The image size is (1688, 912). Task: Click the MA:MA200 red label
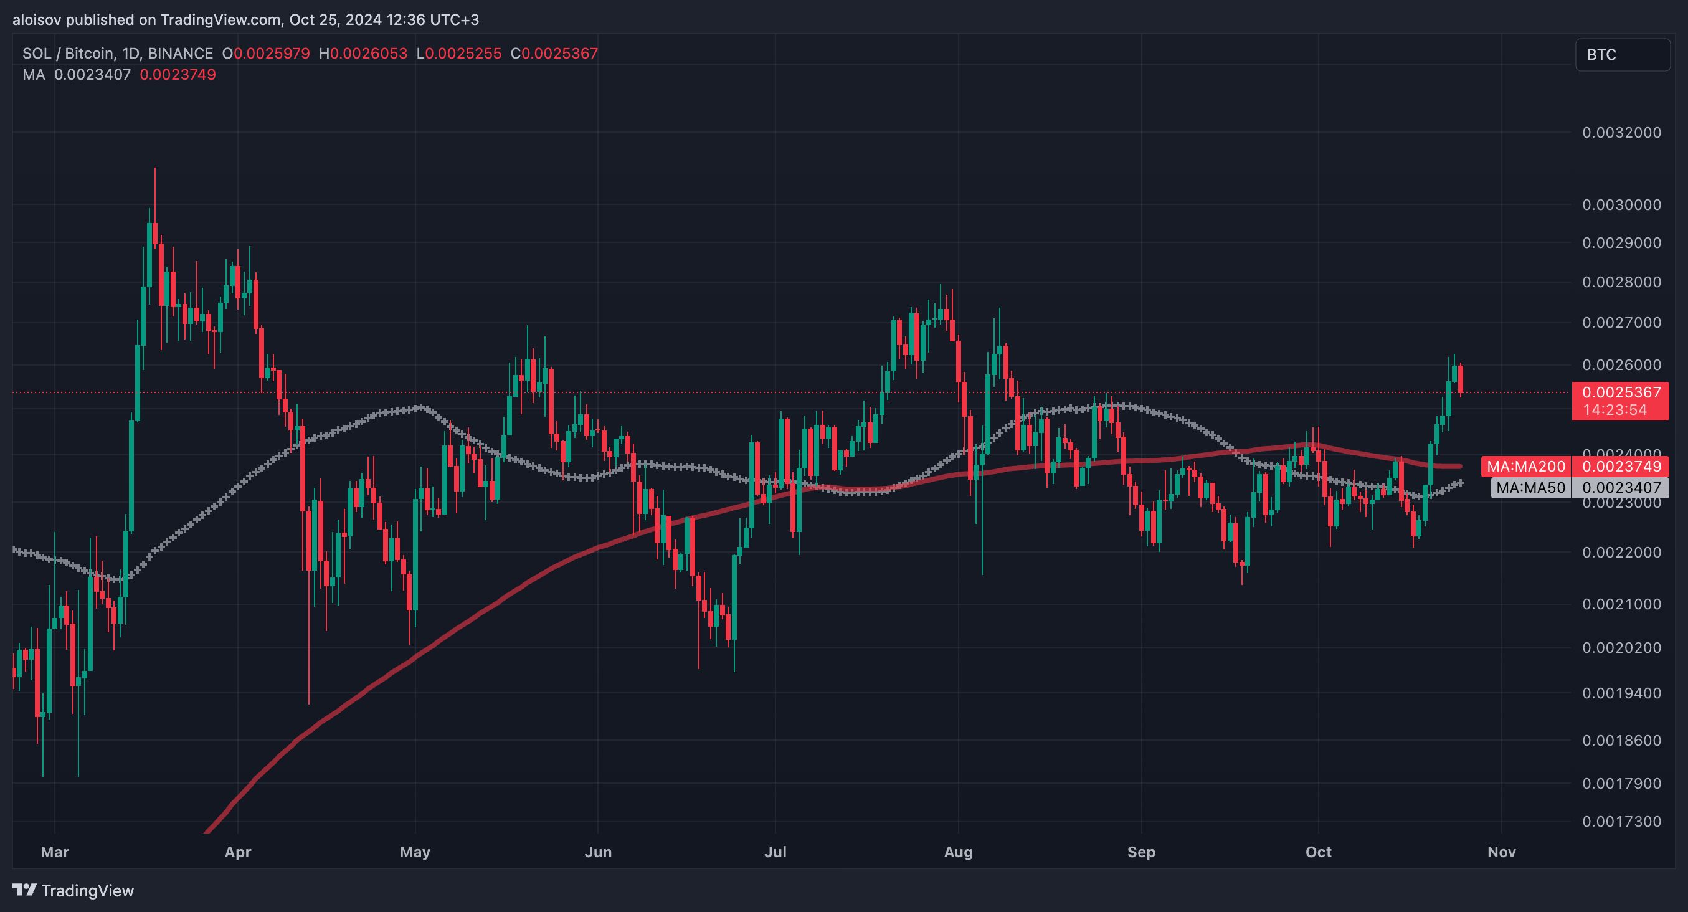coord(1525,467)
